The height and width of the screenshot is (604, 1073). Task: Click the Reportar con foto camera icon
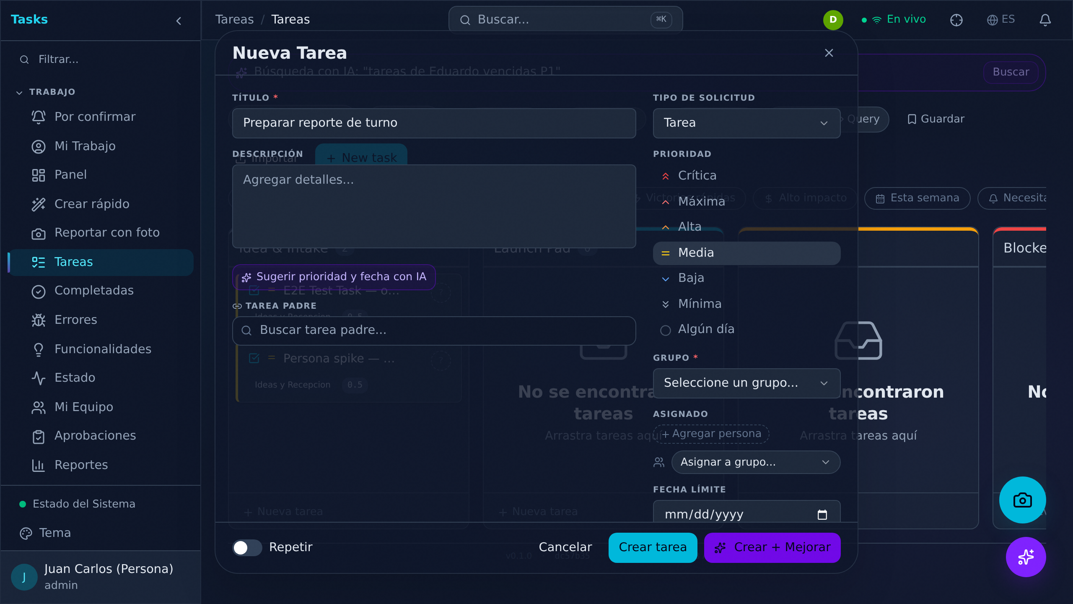(x=39, y=233)
